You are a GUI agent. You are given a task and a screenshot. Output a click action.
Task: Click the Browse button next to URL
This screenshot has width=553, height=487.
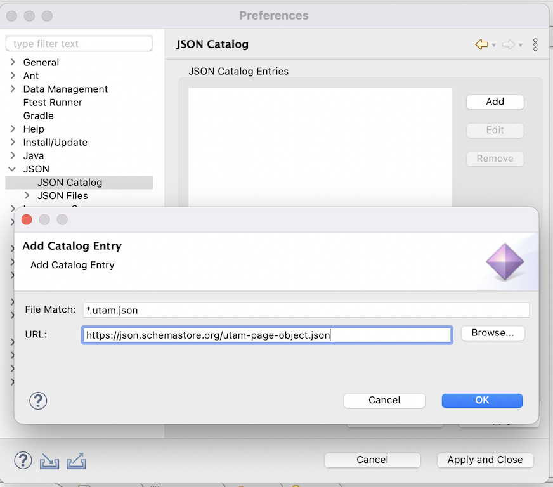click(x=492, y=333)
